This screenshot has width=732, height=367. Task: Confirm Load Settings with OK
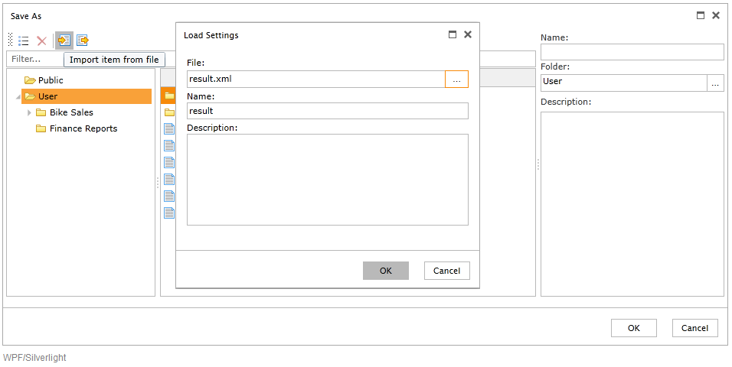point(386,271)
